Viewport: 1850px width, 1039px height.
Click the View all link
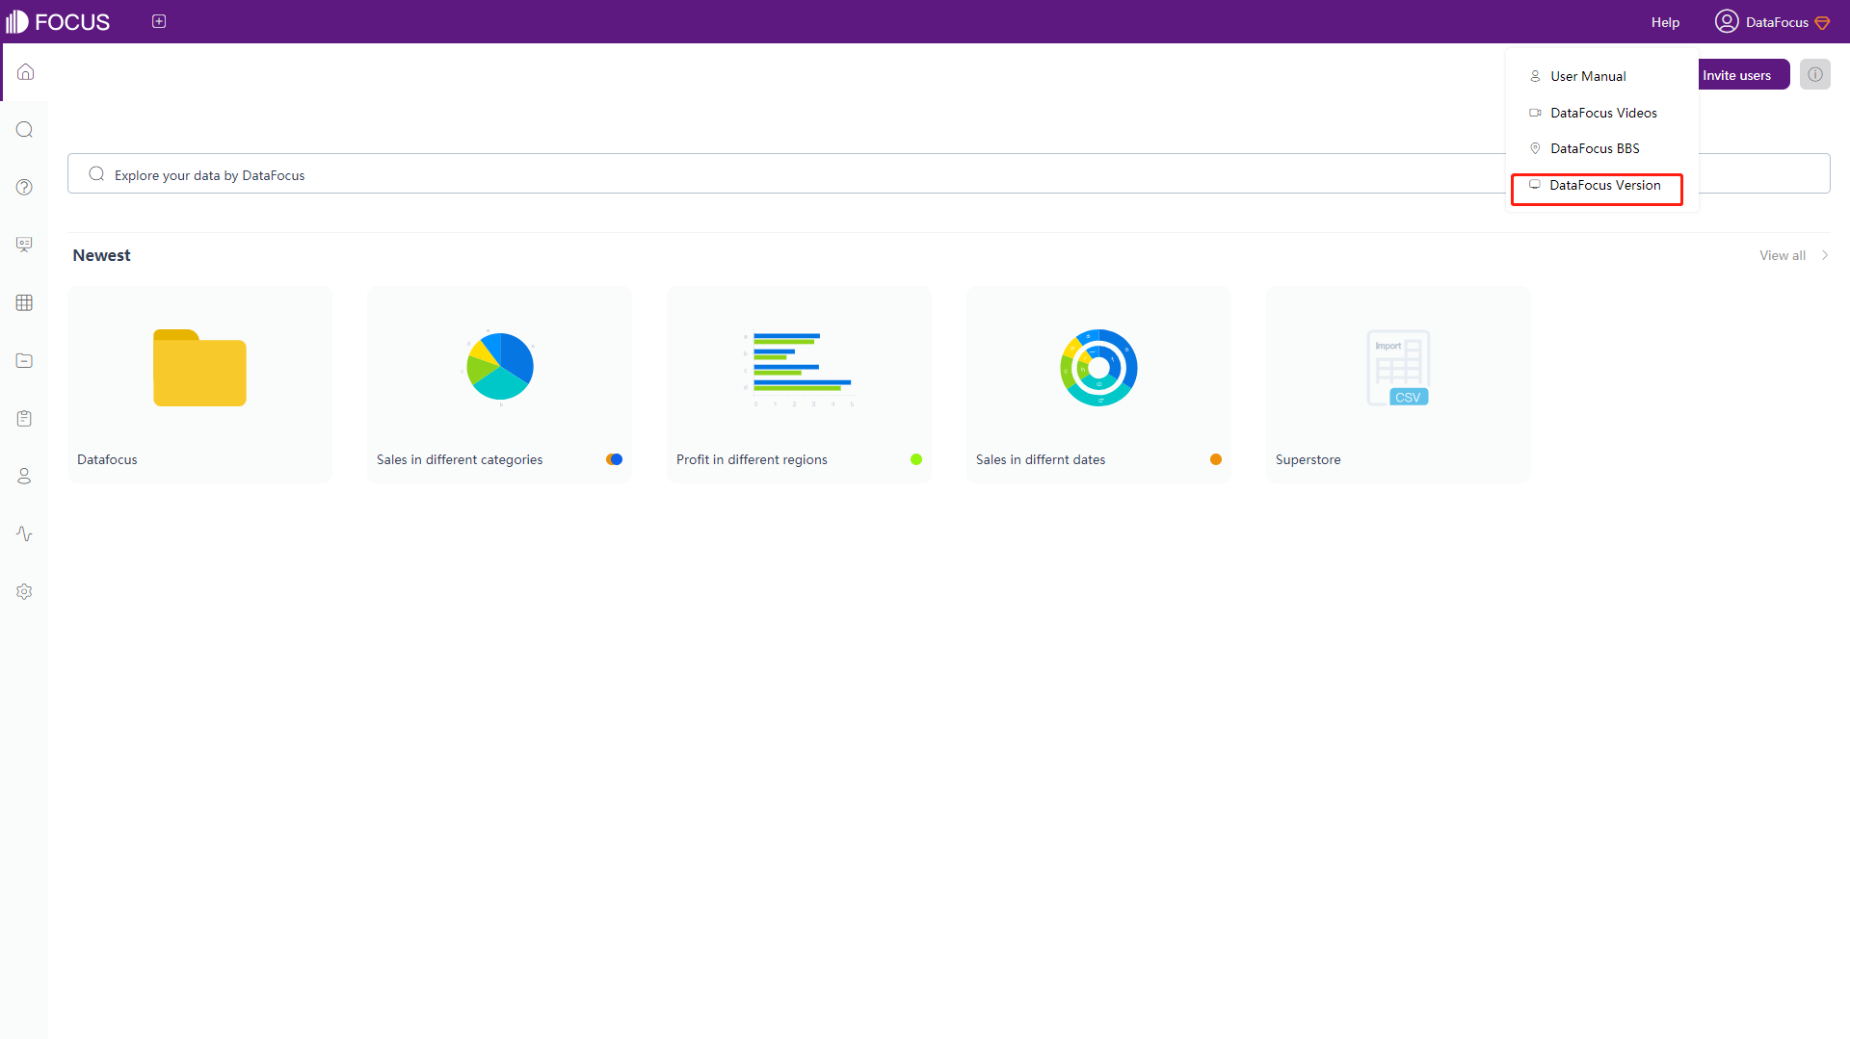[x=1783, y=255]
